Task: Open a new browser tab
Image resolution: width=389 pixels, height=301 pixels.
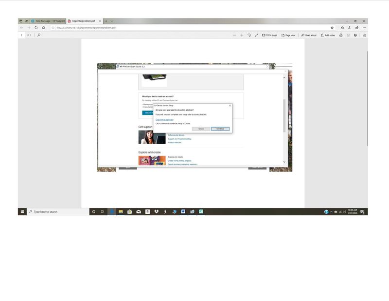Action: (106, 21)
